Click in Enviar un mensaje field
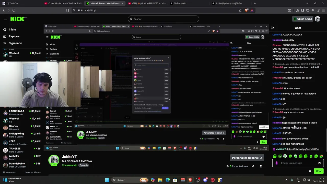This screenshot has height=184, width=327. [298, 163]
